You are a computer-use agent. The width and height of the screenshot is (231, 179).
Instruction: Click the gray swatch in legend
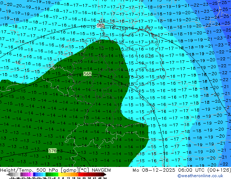click(x=11, y=174)
